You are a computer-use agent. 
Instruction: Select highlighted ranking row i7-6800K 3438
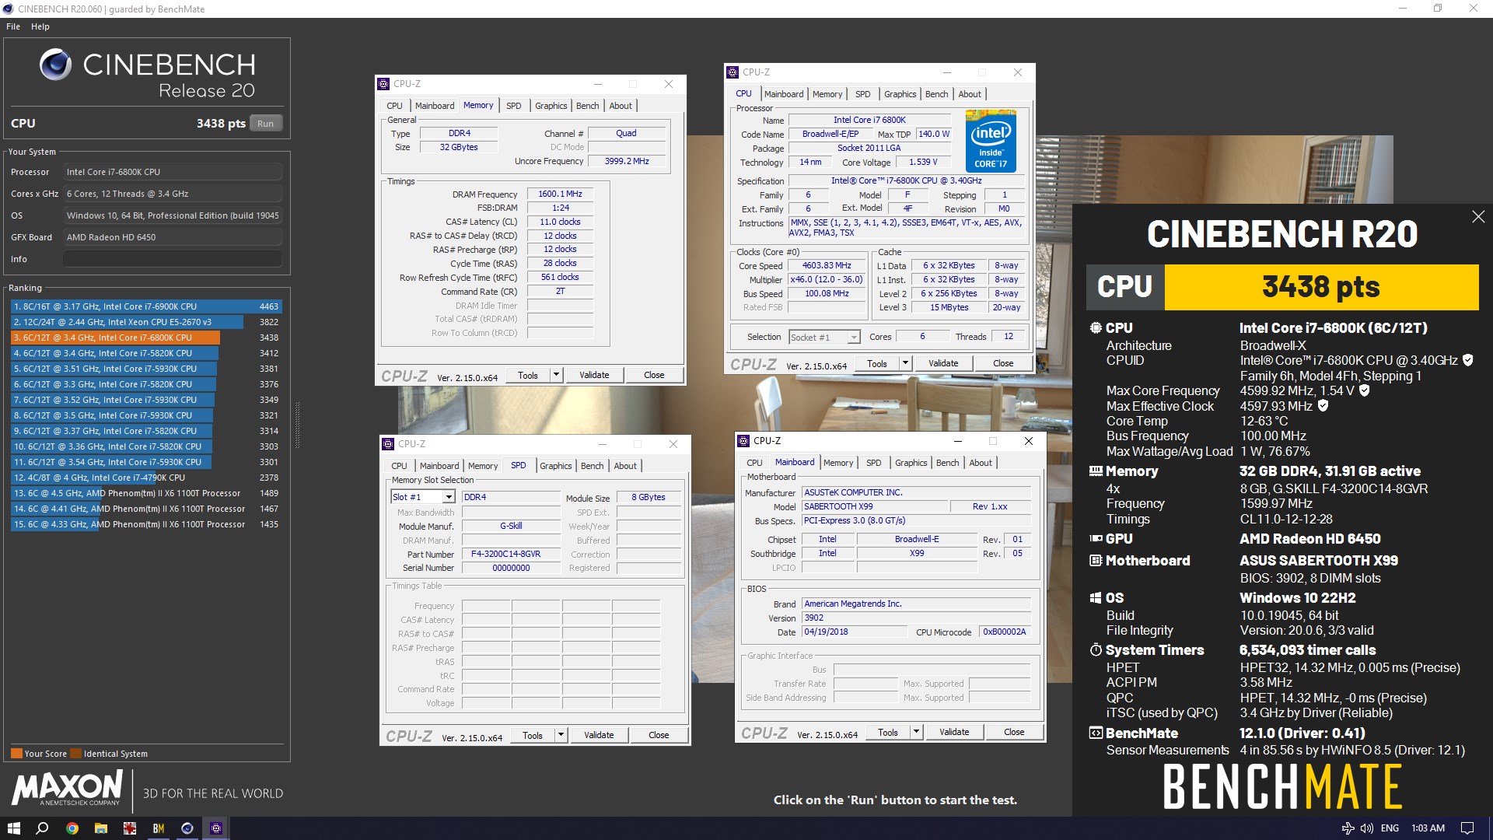146,338
